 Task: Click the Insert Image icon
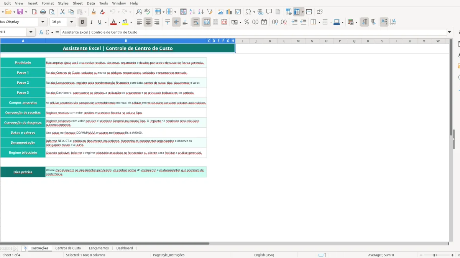(220, 12)
